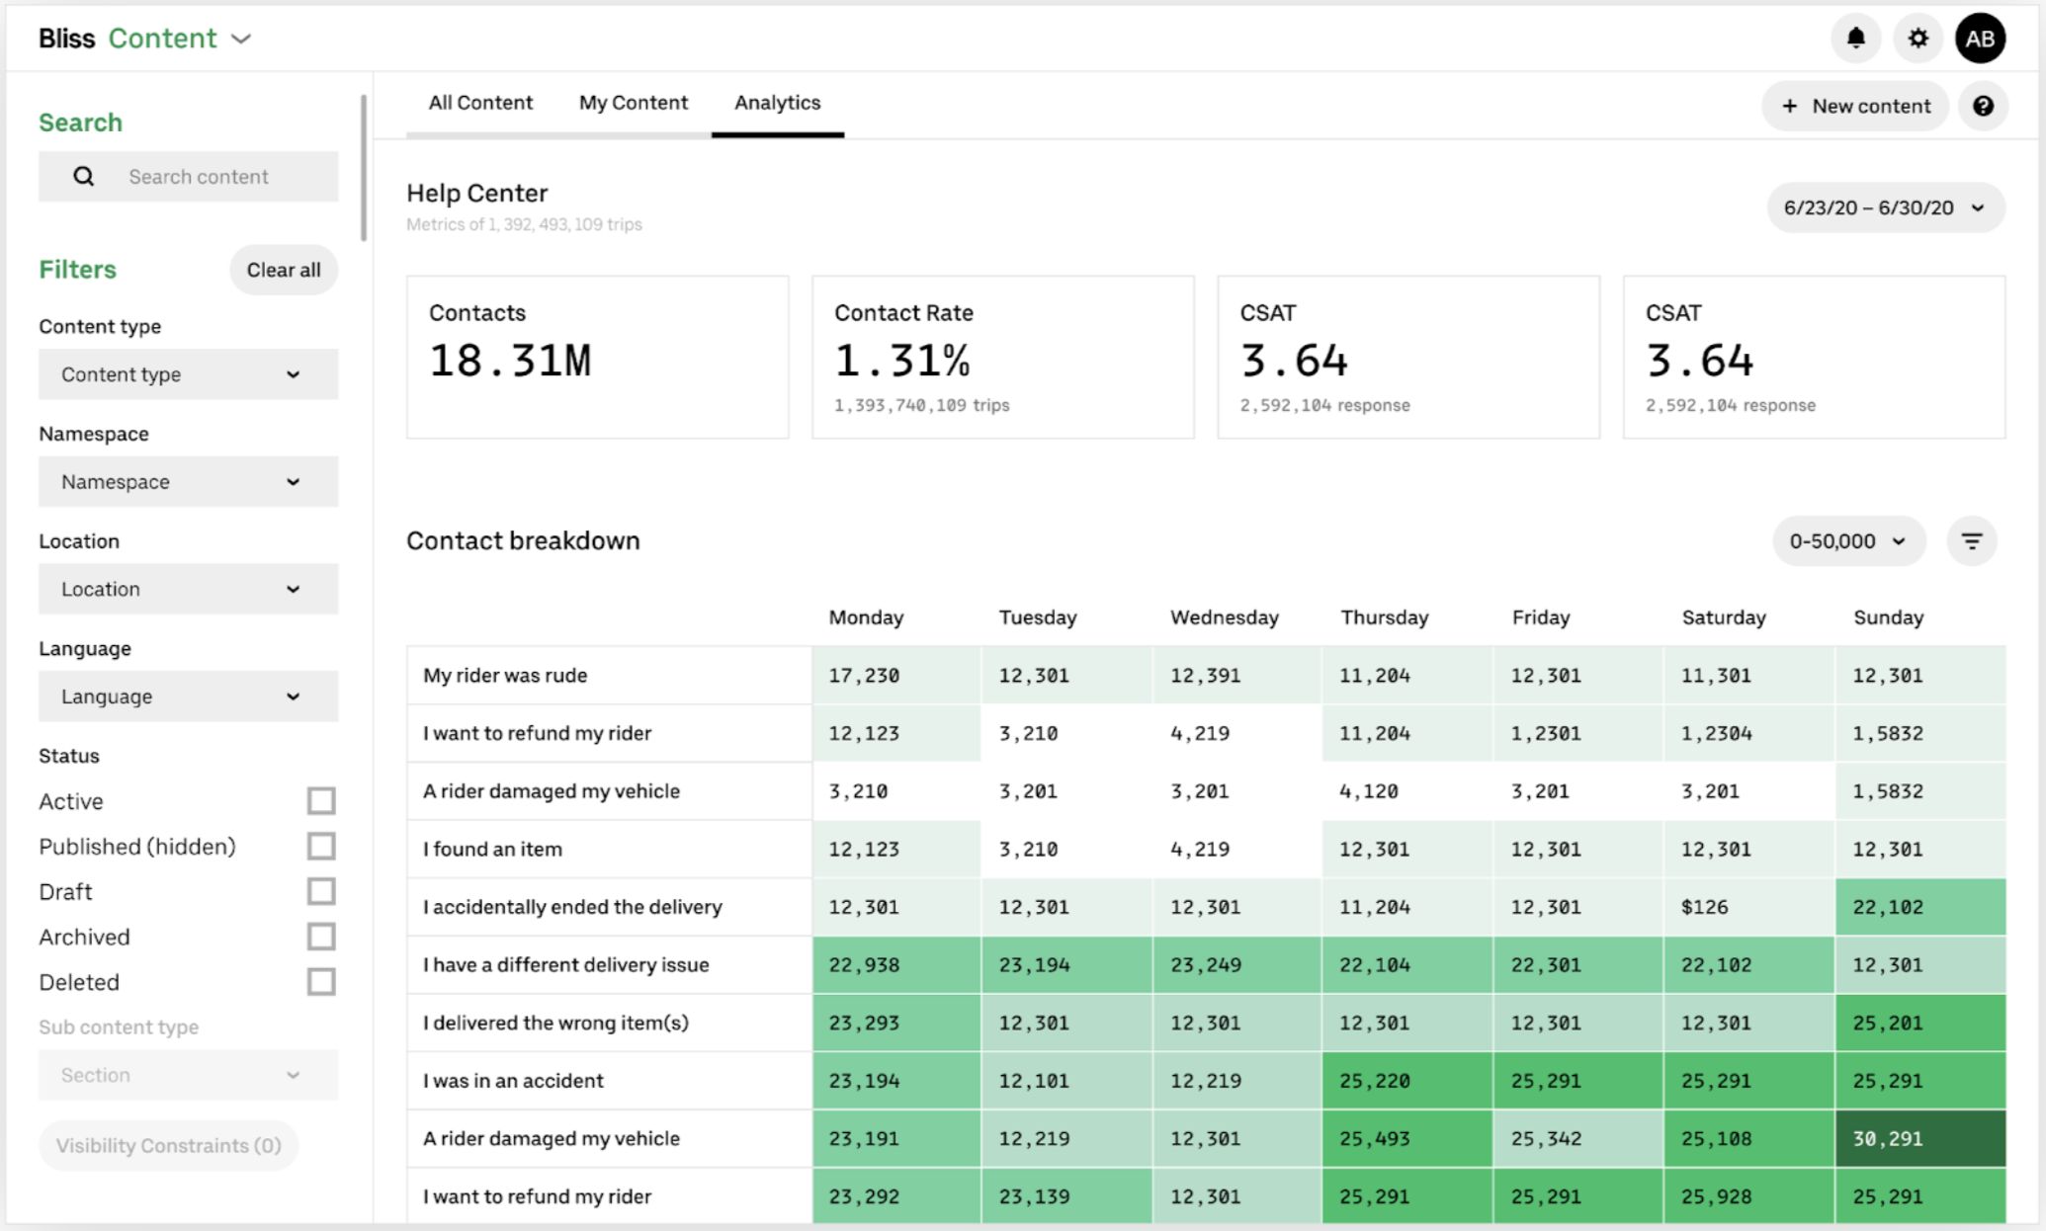Viewport: 2046px width, 1231px height.
Task: Expand the Content type dropdown
Action: point(188,374)
